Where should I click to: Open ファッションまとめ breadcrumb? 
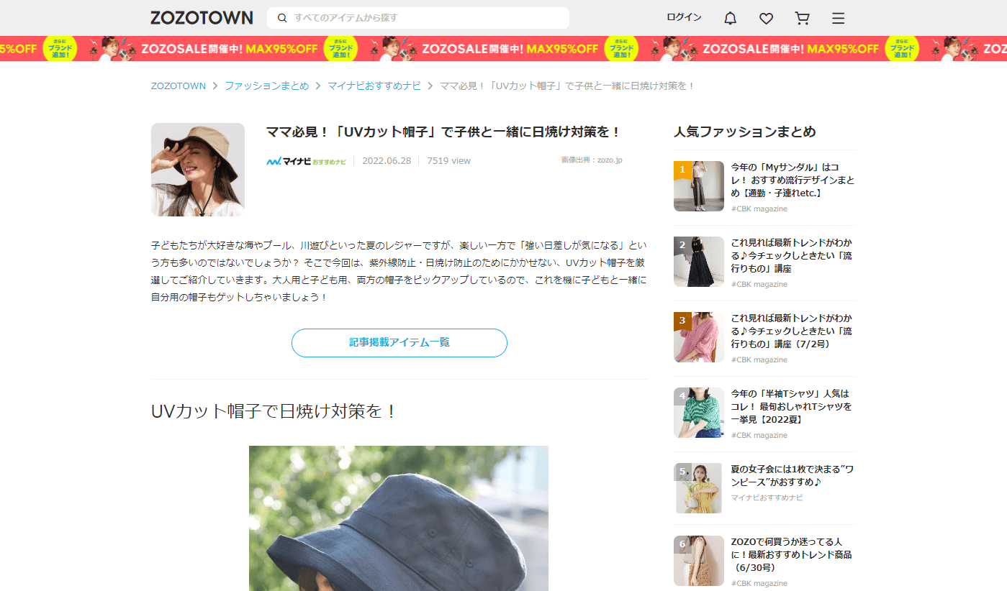click(266, 86)
